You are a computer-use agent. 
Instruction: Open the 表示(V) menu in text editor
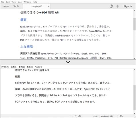30,67
